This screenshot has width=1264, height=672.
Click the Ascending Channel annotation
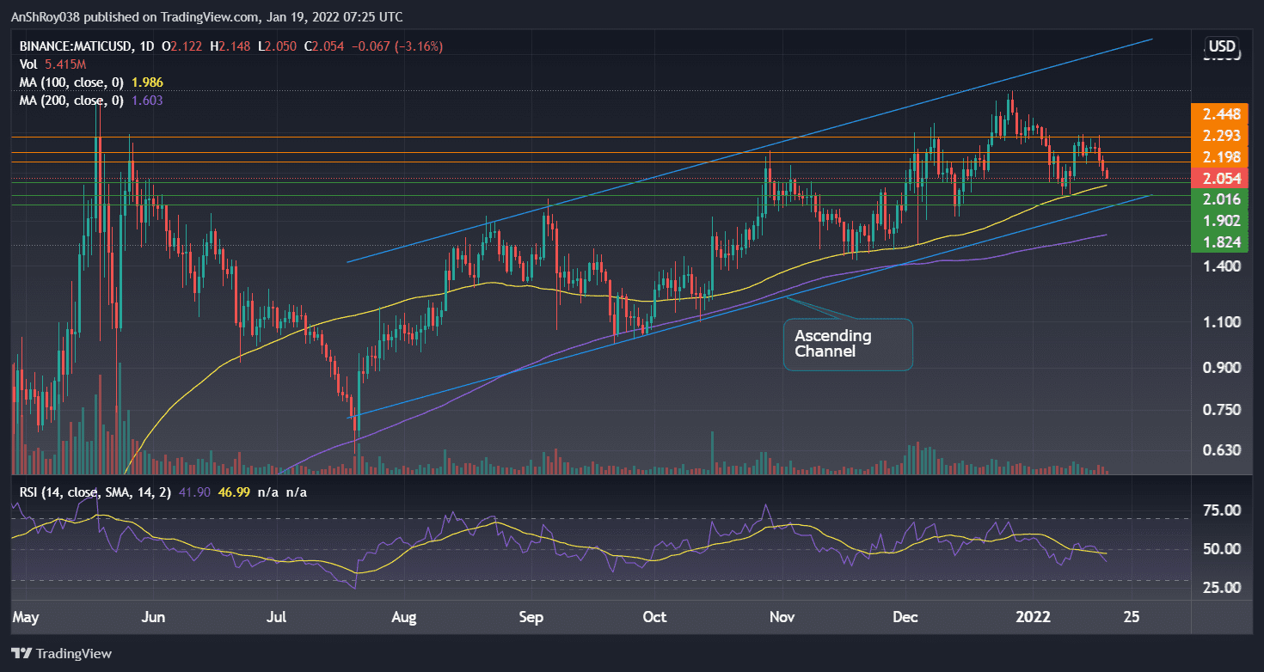click(x=847, y=344)
